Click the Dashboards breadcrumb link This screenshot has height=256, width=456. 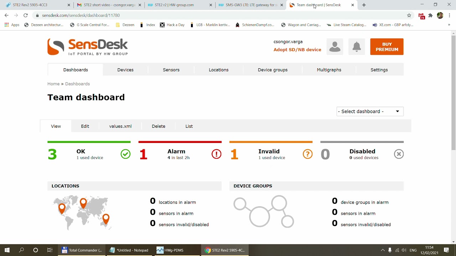click(x=77, y=84)
